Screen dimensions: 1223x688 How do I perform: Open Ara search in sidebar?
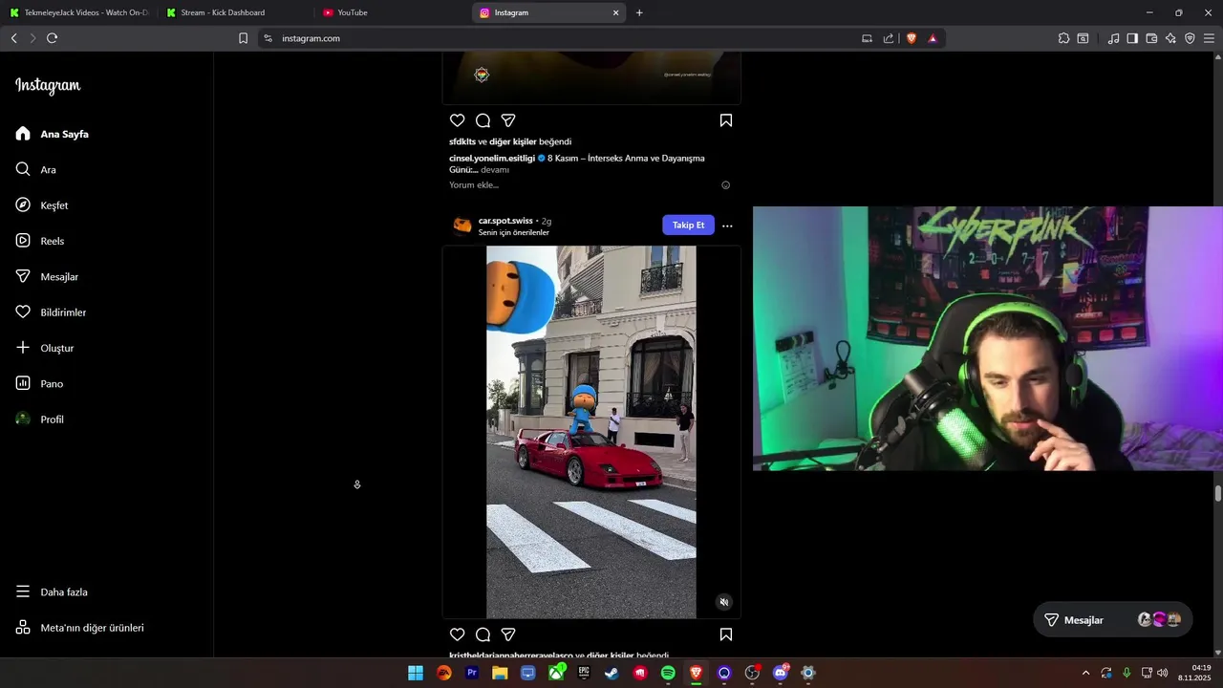[36, 169]
